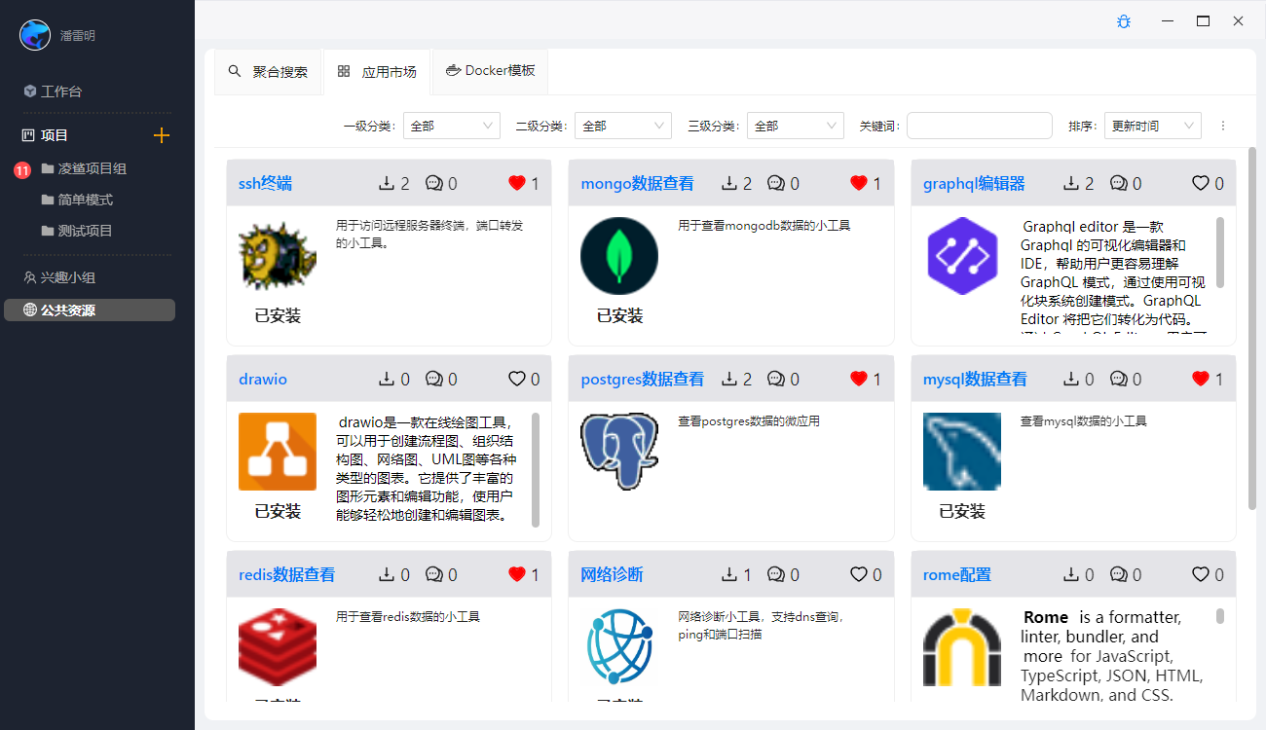Click download icon on graphql编辑器 card

point(1071,183)
